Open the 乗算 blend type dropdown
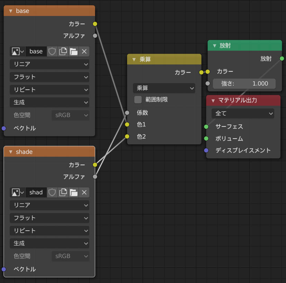Viewport: 286px width, 283px height. (164, 88)
